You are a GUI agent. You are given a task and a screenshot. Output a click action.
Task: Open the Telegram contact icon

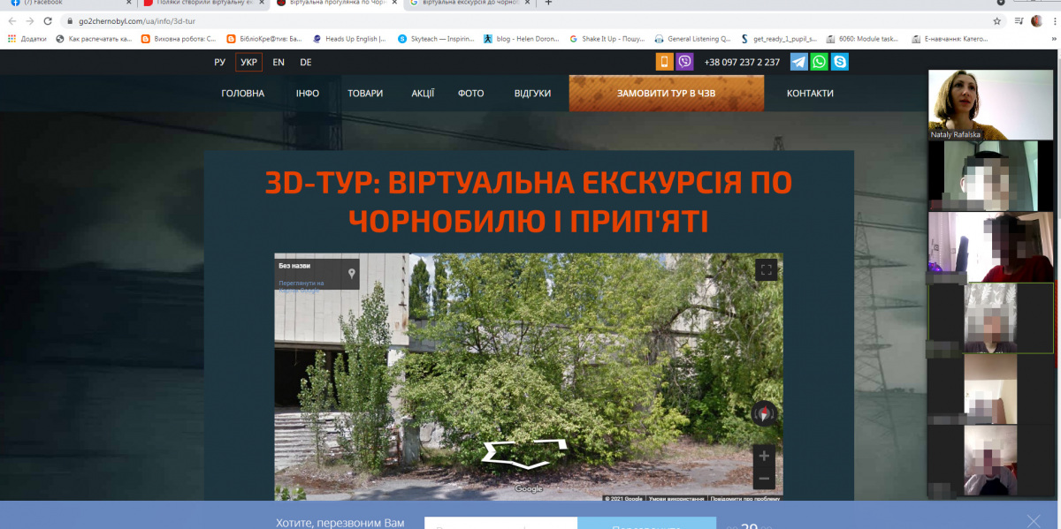point(798,62)
